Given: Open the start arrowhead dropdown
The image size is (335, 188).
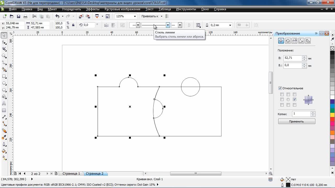Looking at the screenshot, I should click(138, 25).
